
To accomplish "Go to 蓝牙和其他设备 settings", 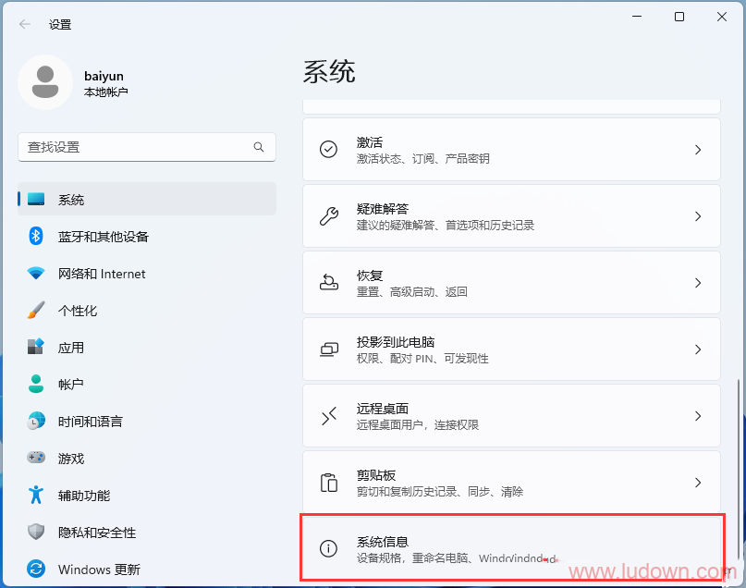I will click(147, 237).
